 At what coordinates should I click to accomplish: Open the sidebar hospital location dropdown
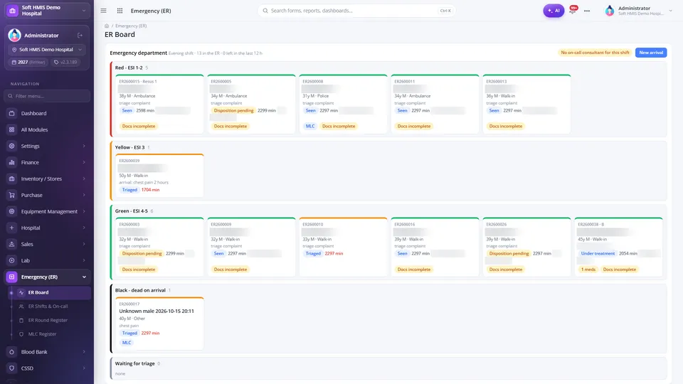click(x=47, y=50)
